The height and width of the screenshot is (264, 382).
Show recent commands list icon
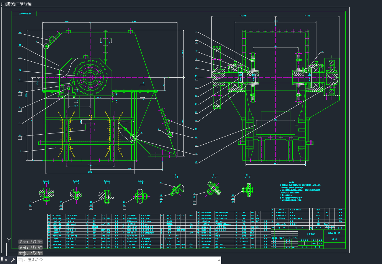(21, 260)
